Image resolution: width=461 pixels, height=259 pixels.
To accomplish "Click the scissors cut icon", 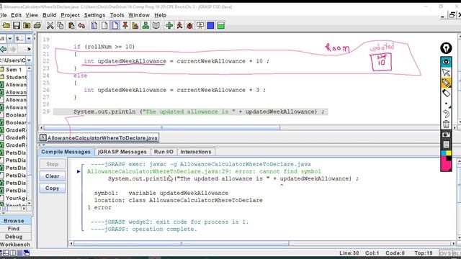I will 50,26.
